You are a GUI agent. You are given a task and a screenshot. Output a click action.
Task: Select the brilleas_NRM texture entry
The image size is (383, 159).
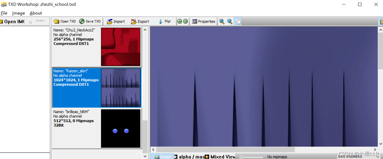point(97,129)
